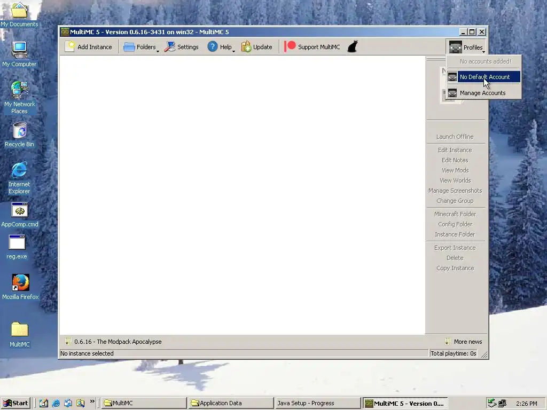Select the Recycle Bin desktop icon

19,135
